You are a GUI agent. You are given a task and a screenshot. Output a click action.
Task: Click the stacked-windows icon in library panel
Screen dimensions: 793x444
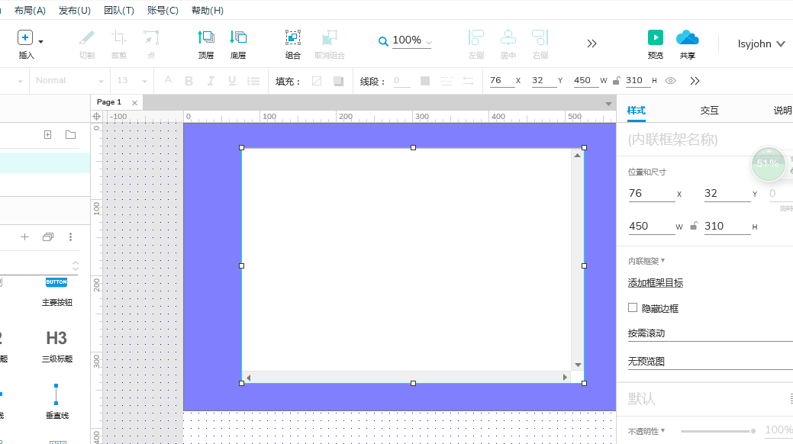click(x=48, y=236)
